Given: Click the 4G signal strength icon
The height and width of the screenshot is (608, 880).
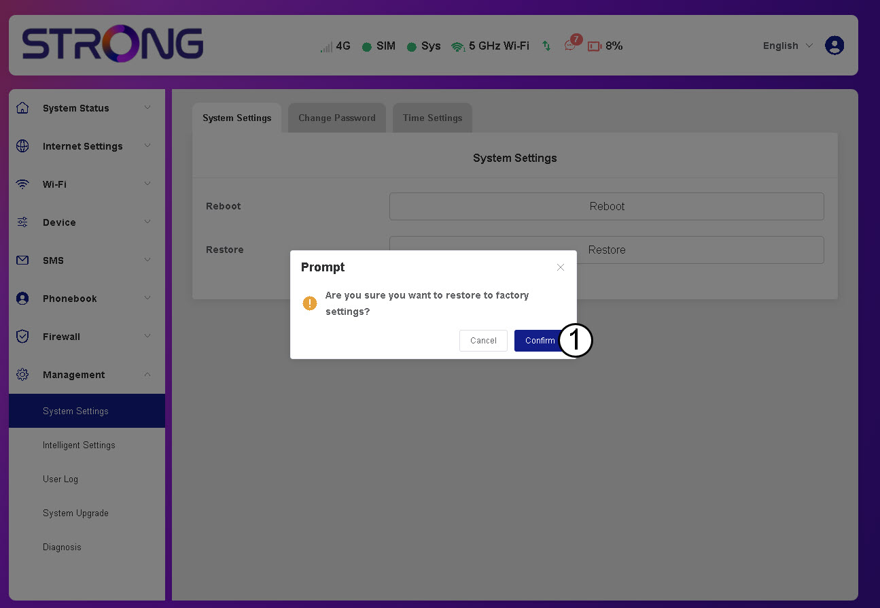Looking at the screenshot, I should (327, 46).
